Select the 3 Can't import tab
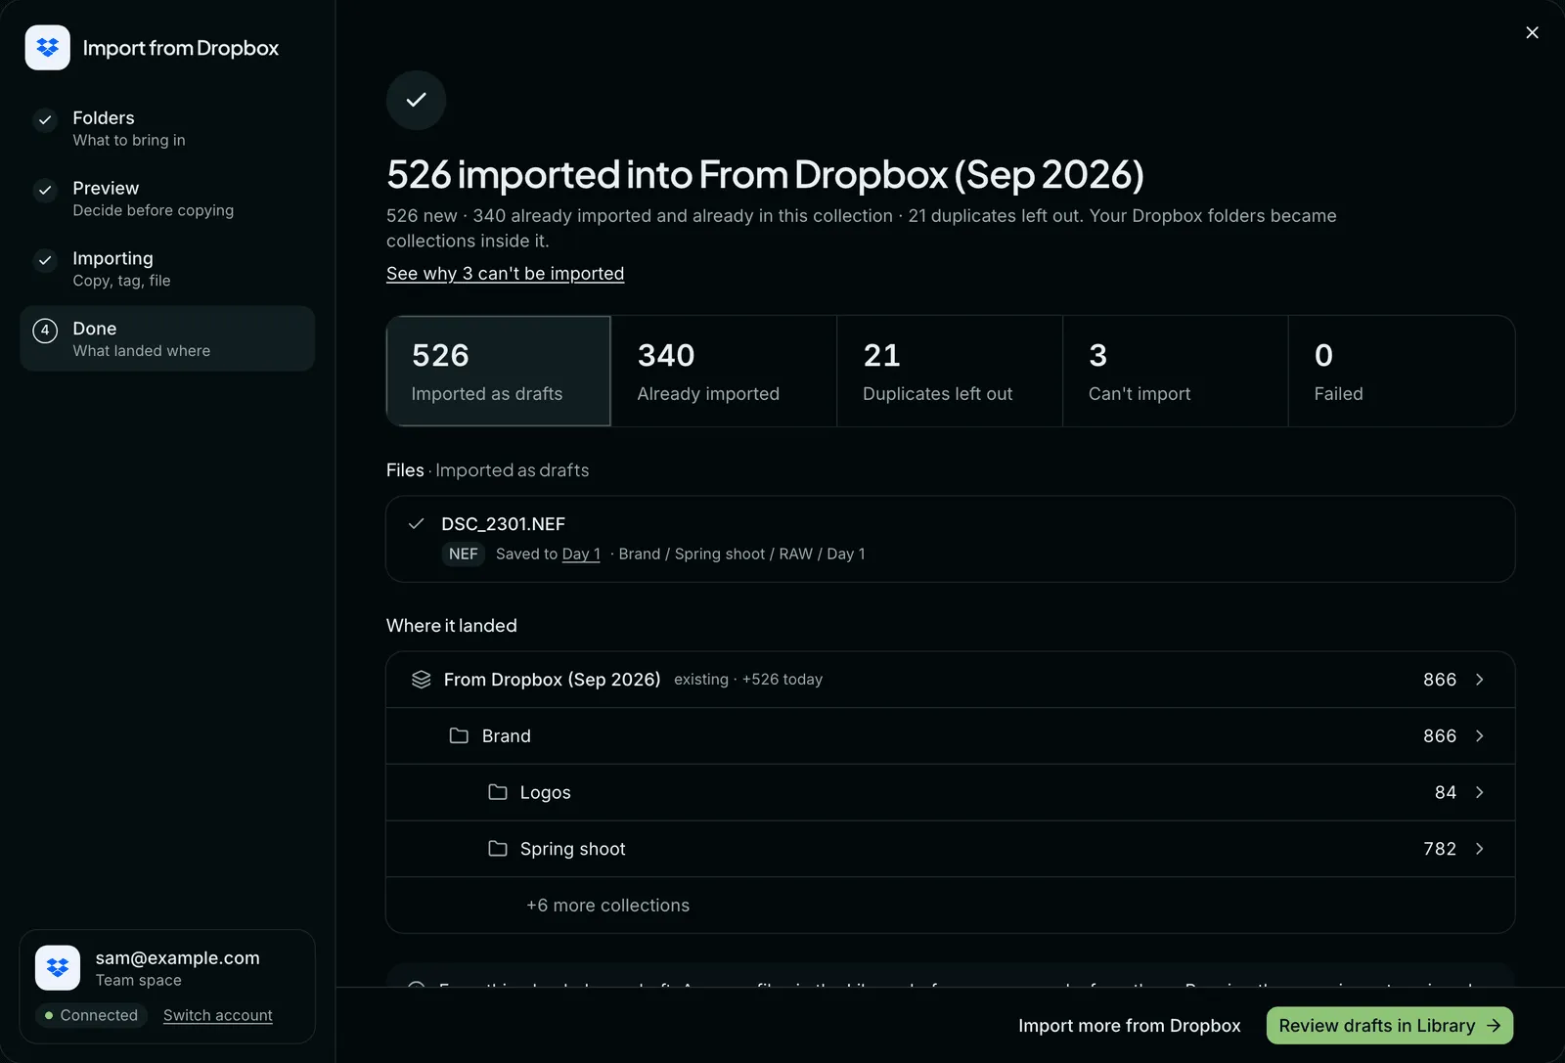This screenshot has width=1565, height=1063. (1176, 371)
